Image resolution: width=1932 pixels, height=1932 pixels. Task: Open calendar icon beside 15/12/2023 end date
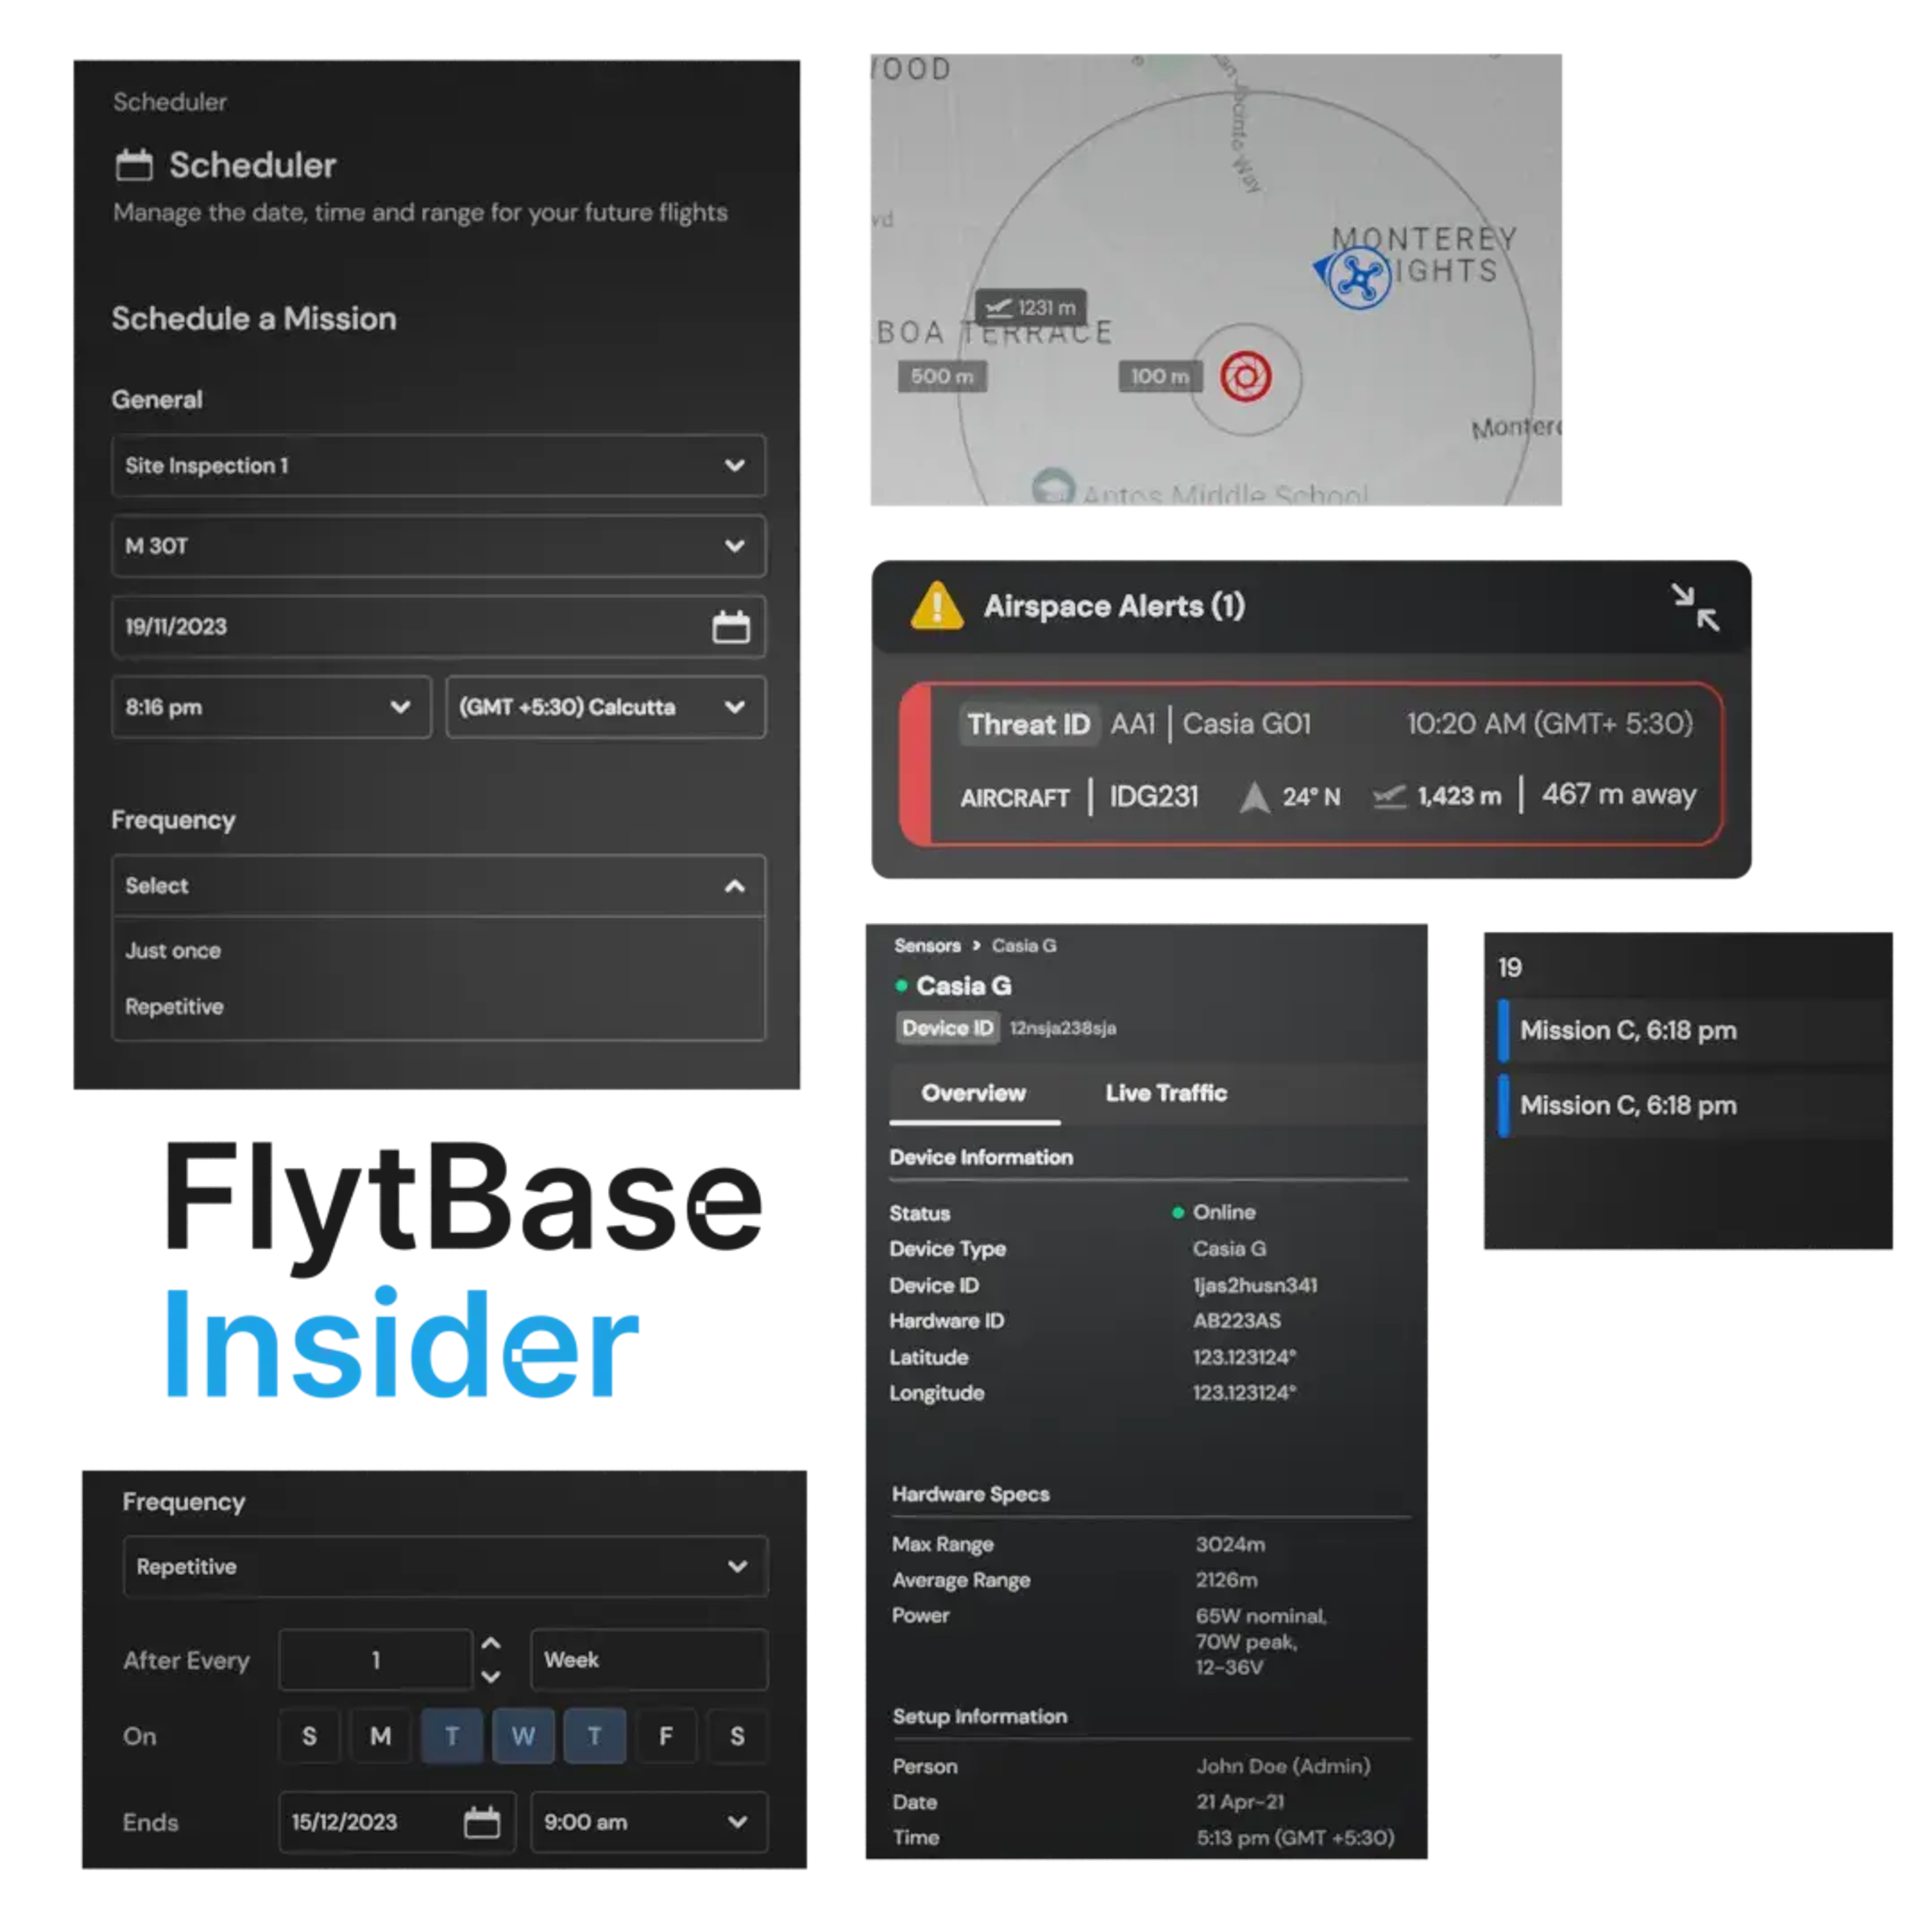point(482,1822)
